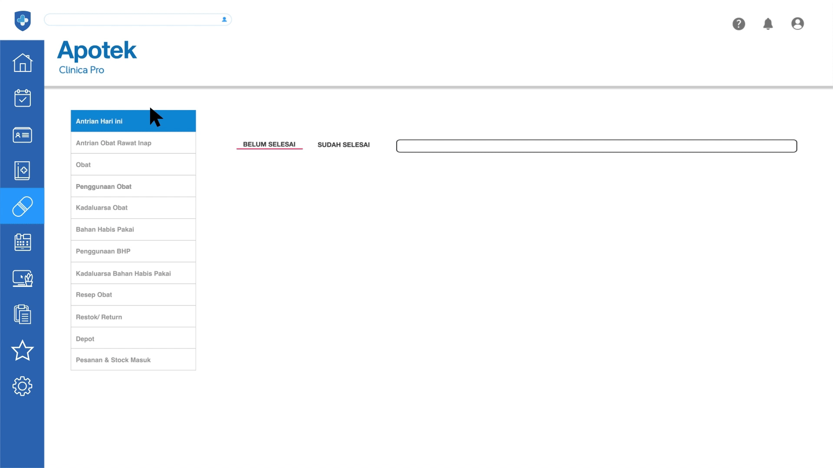
Task: Click the calendar checkmark appointment icon
Action: pos(22,98)
